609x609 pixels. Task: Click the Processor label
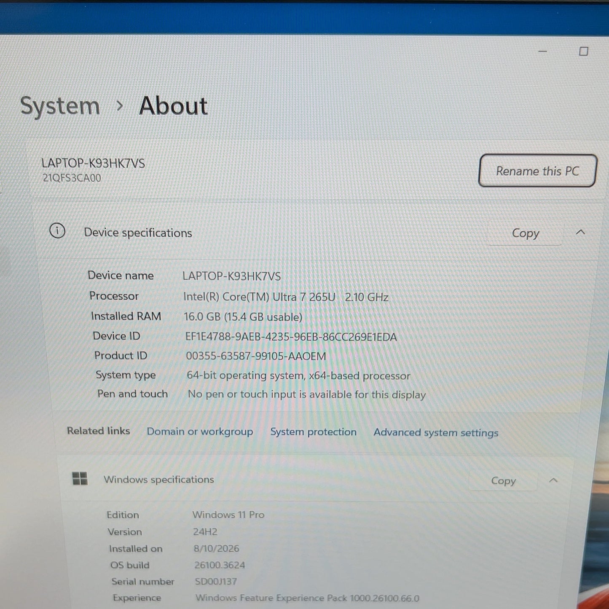[114, 296]
